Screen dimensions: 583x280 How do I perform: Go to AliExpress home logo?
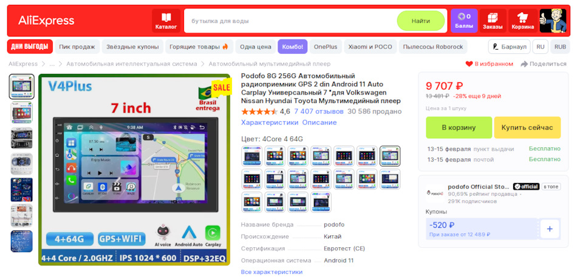[x=46, y=21]
